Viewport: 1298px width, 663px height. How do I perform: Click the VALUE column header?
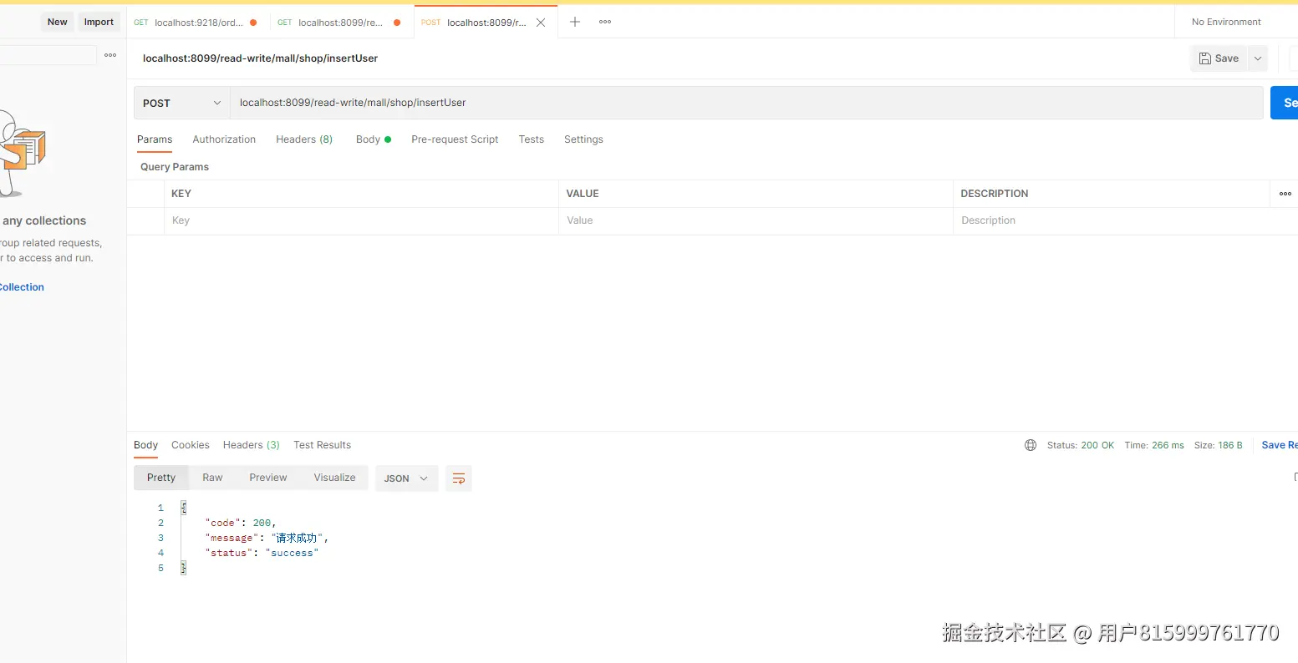click(x=583, y=194)
